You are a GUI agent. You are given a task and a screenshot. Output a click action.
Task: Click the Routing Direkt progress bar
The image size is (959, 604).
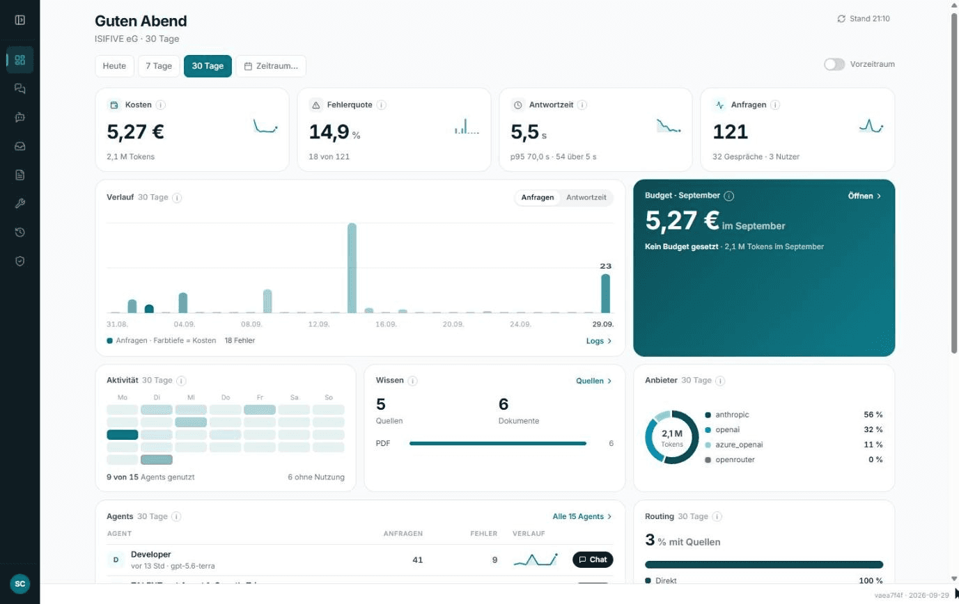764,564
